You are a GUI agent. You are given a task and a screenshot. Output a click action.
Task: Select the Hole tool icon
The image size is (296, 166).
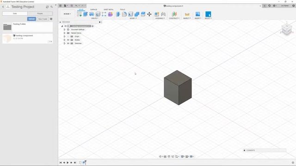click(x=98, y=14)
